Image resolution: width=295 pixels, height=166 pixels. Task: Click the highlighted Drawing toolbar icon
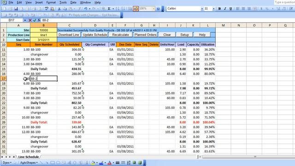(136, 9)
